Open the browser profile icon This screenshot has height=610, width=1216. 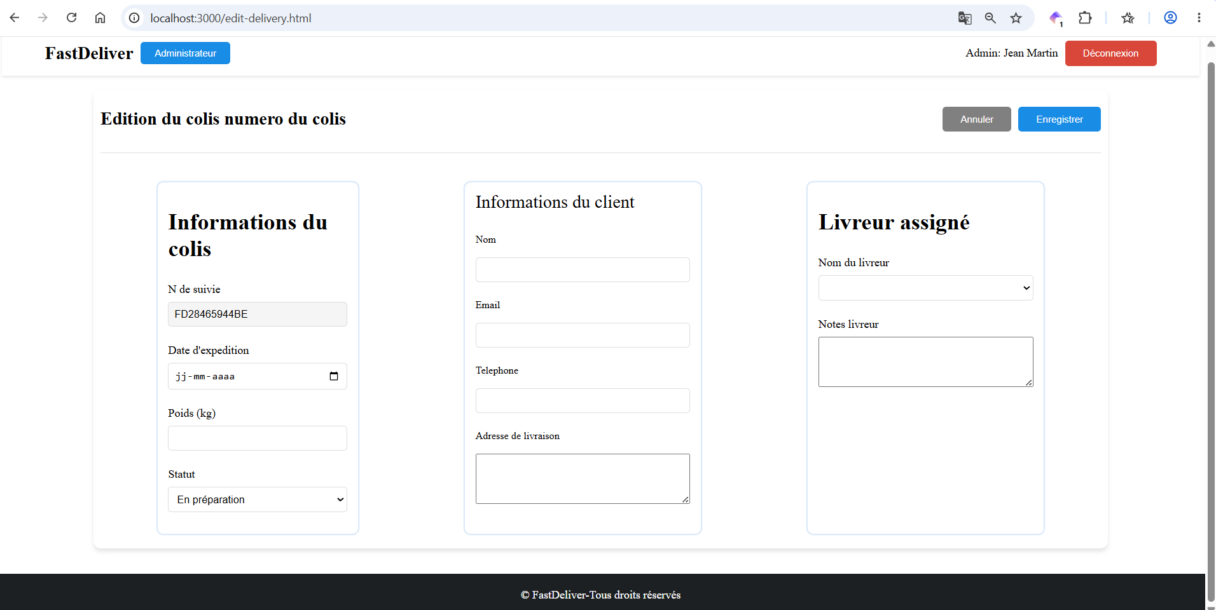click(x=1170, y=18)
